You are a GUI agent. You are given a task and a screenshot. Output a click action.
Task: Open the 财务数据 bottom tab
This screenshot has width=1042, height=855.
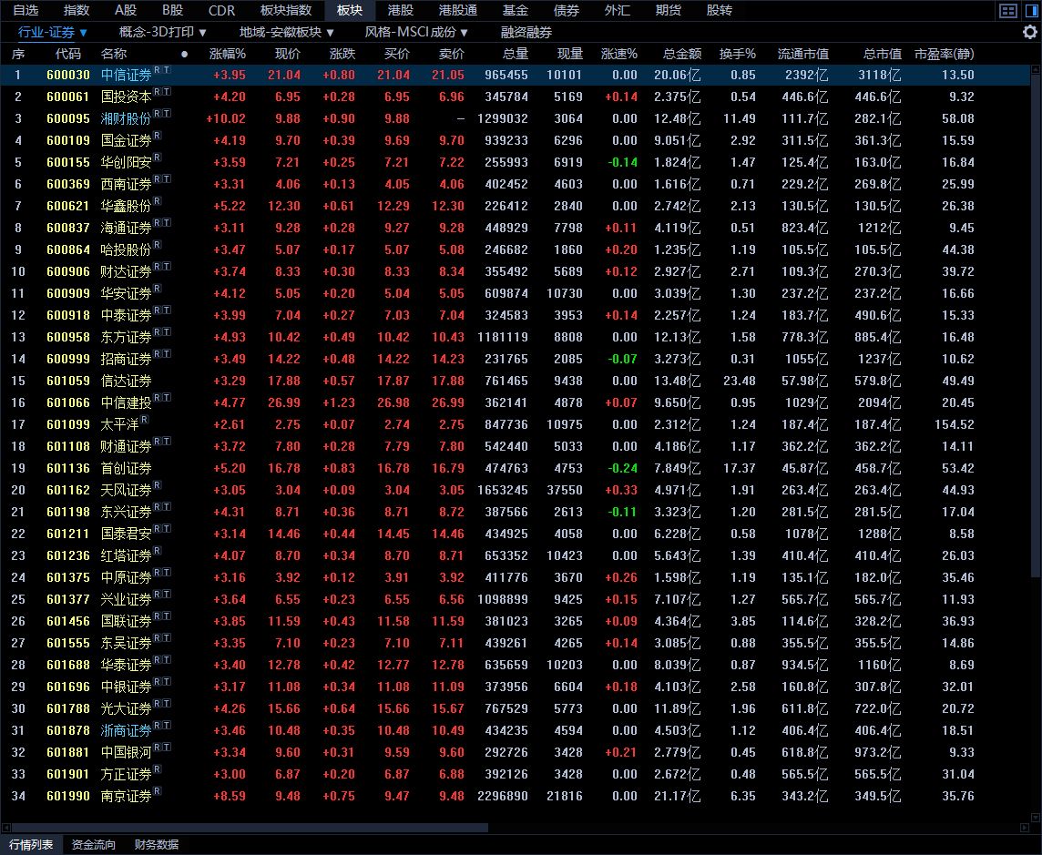pos(156,844)
